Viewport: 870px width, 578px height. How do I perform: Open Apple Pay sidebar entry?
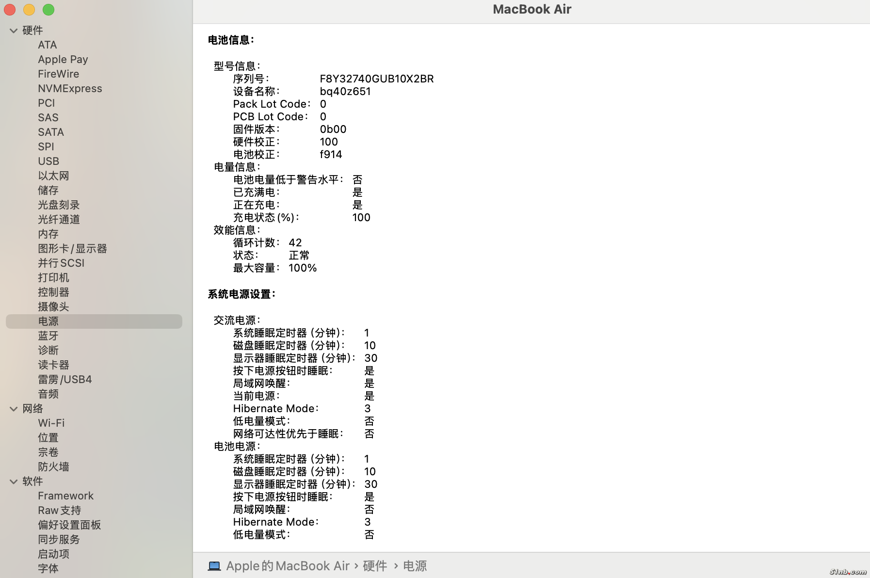(x=63, y=59)
